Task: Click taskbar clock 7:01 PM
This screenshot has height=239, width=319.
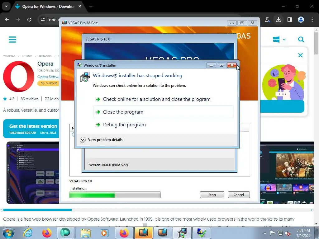Action: coord(303,233)
